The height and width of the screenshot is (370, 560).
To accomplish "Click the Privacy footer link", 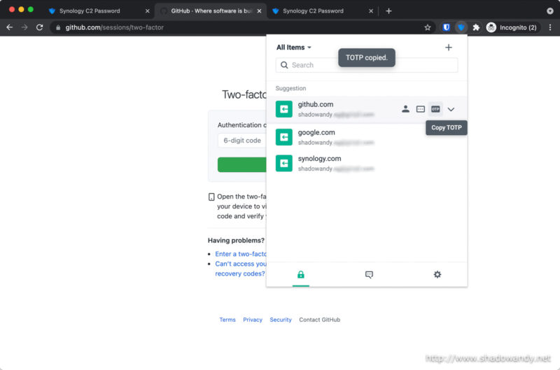I will point(253,320).
